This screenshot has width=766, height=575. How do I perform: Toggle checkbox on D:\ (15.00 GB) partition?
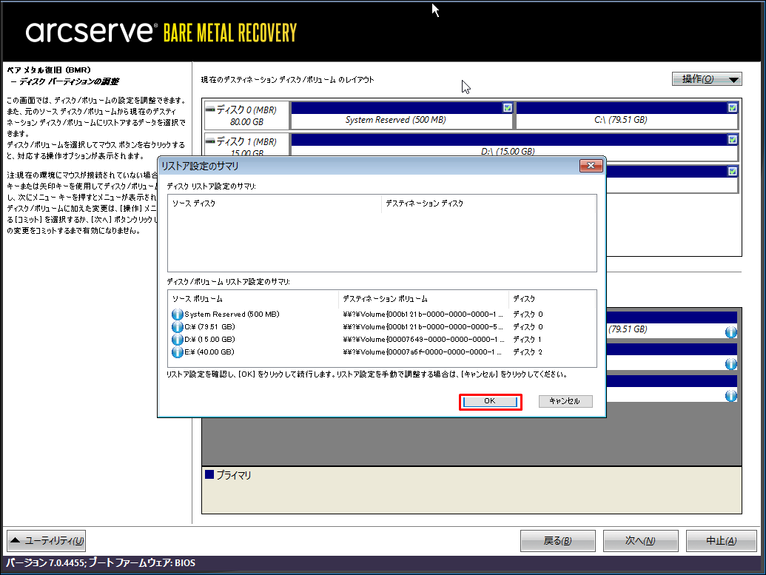(x=732, y=139)
